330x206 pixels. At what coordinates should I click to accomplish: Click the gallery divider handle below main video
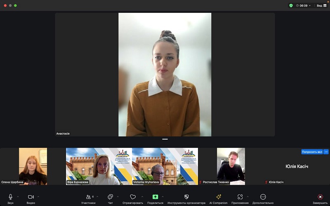point(165,139)
